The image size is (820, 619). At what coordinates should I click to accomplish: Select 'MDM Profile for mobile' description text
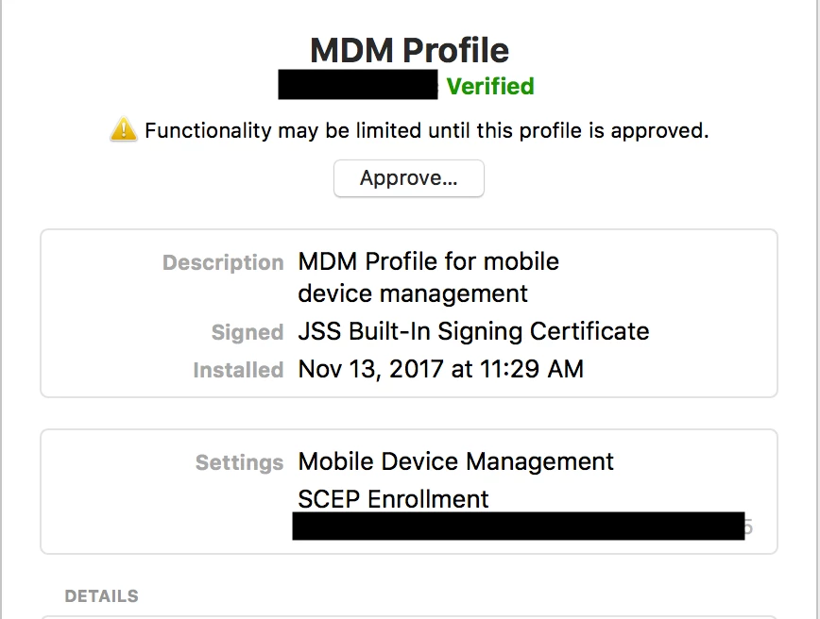point(428,261)
